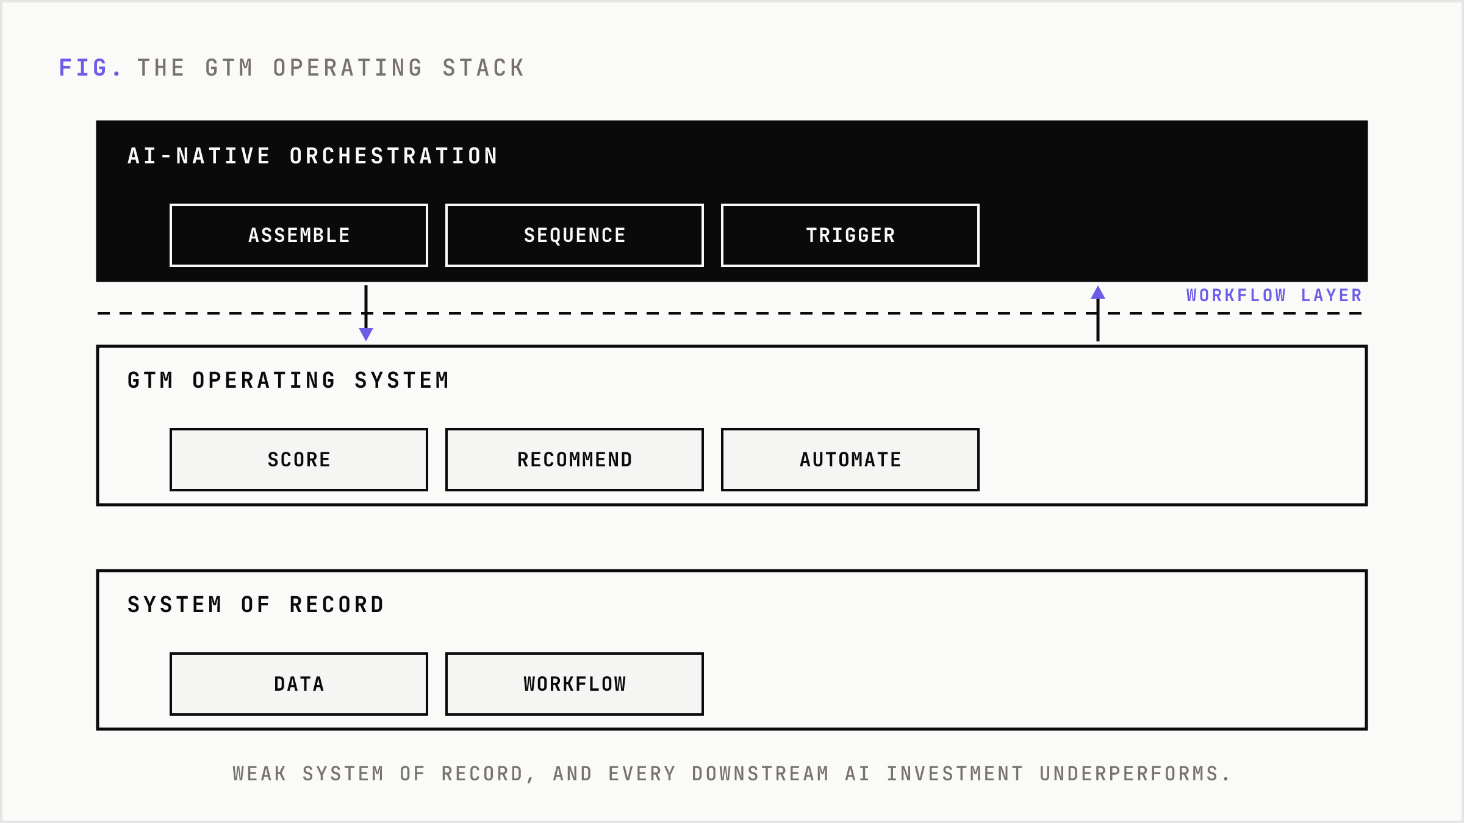Click the ASSEMBLE box
This screenshot has height=823, width=1464.
pos(299,235)
